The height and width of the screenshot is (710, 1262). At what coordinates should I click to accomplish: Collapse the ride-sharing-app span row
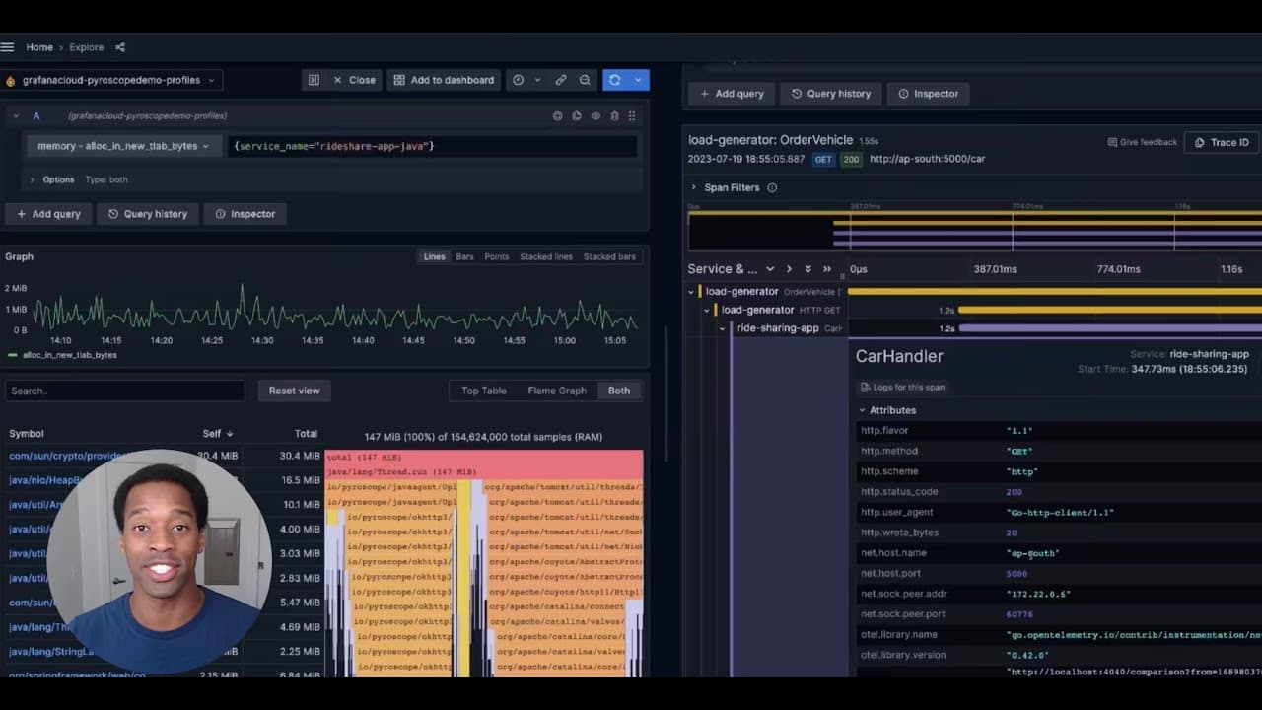[723, 328]
